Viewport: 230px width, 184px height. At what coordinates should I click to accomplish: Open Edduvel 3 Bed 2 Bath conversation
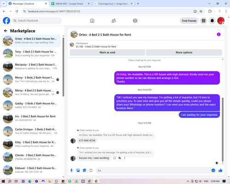31,170
